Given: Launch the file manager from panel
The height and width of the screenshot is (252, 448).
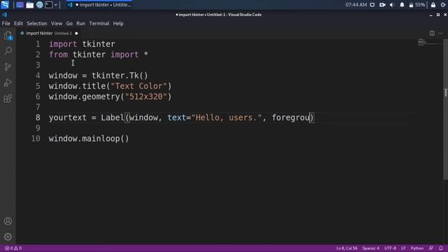Looking at the screenshot, I should pos(29,5).
